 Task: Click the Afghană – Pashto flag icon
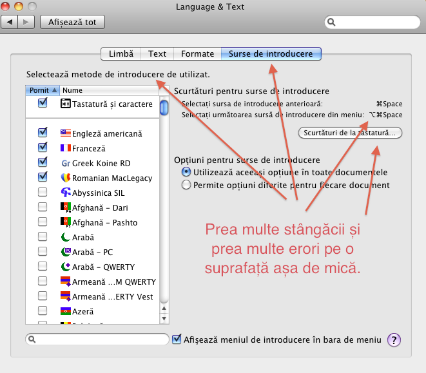[66, 222]
